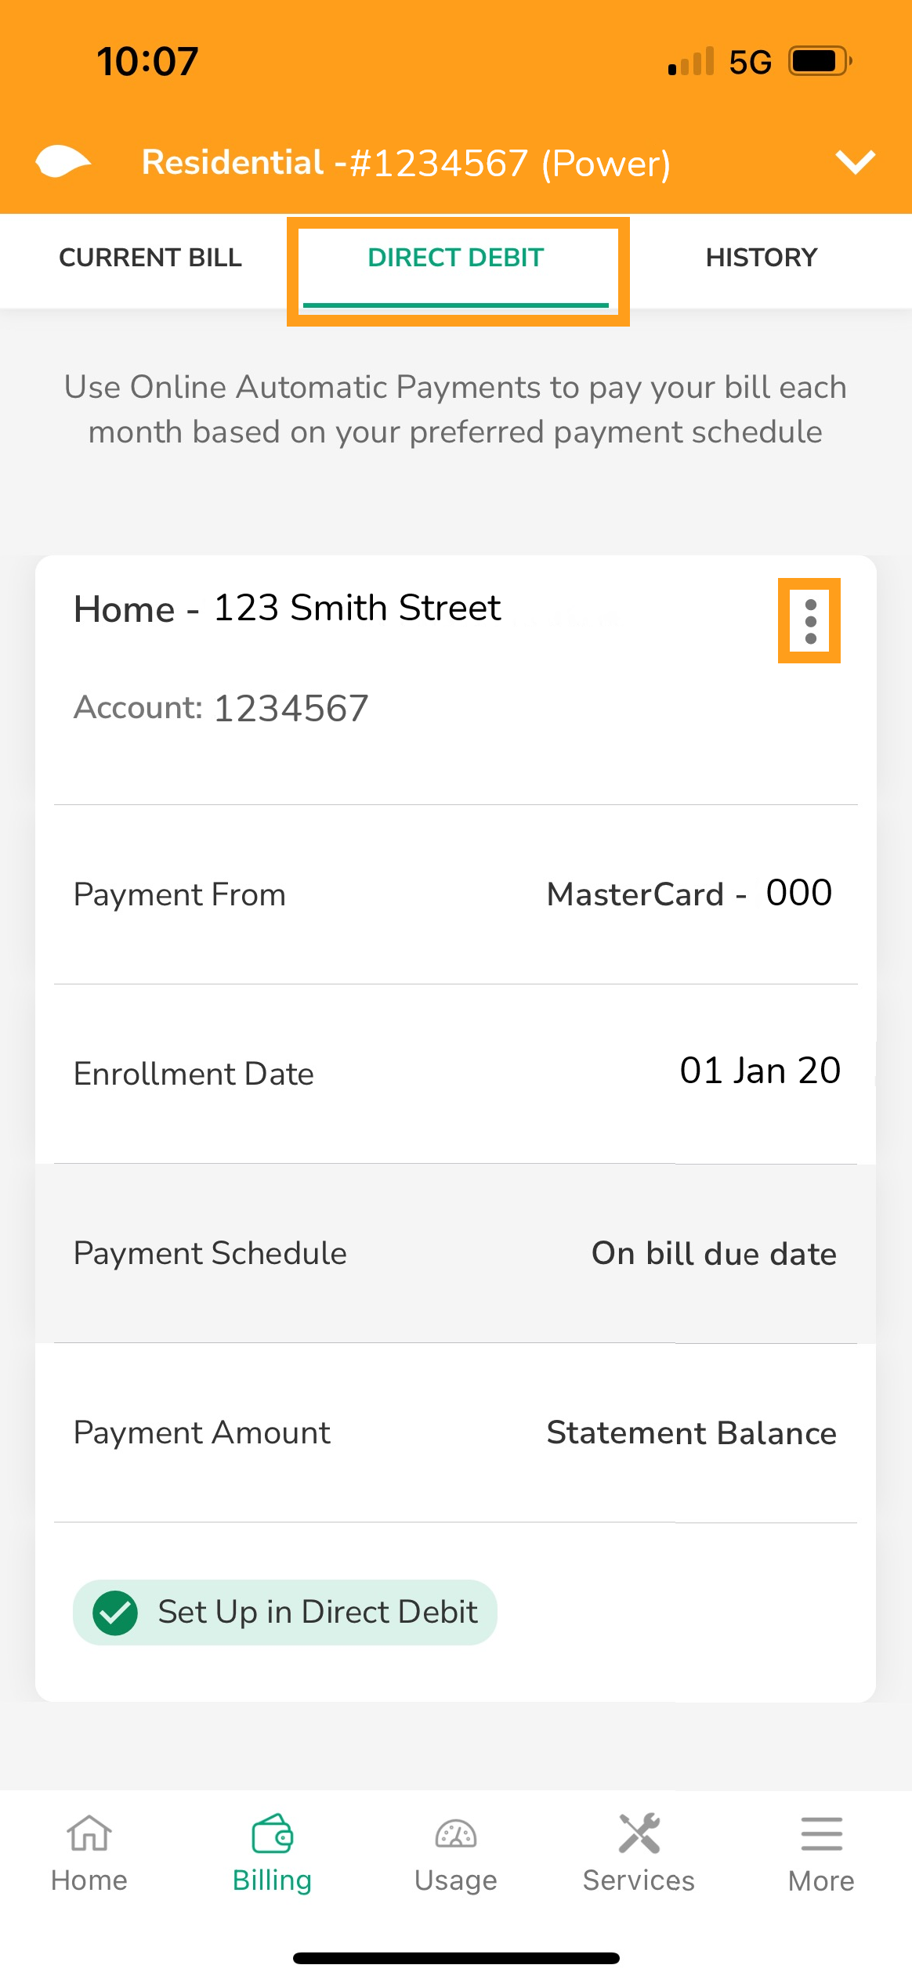Open the Billing wallet icon
The image size is (912, 1983).
(272, 1834)
